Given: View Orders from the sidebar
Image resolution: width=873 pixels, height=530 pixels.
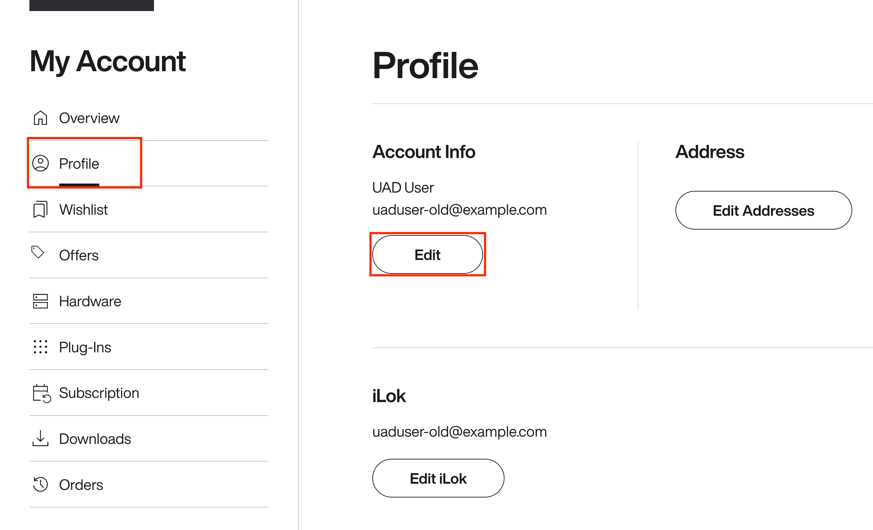Looking at the screenshot, I should (x=148, y=485).
